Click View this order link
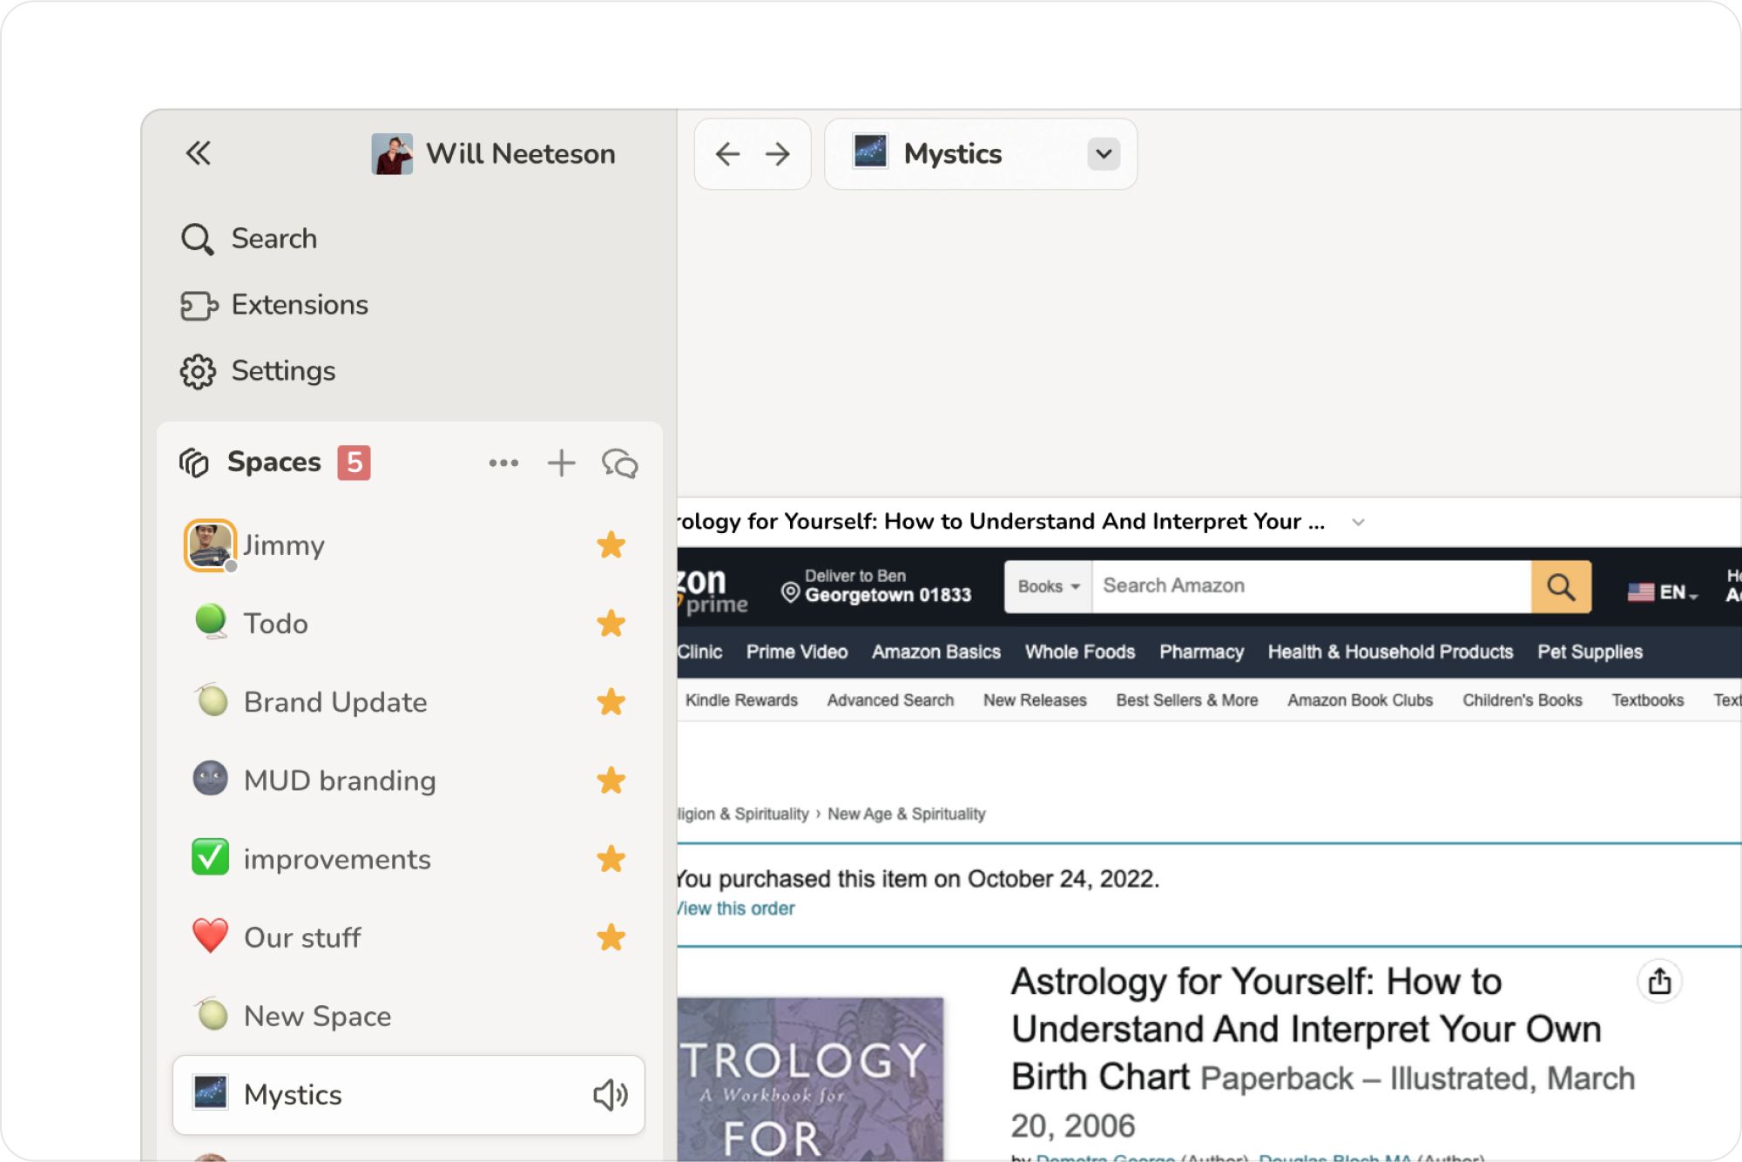Viewport: 1742px width, 1162px height. (736, 909)
